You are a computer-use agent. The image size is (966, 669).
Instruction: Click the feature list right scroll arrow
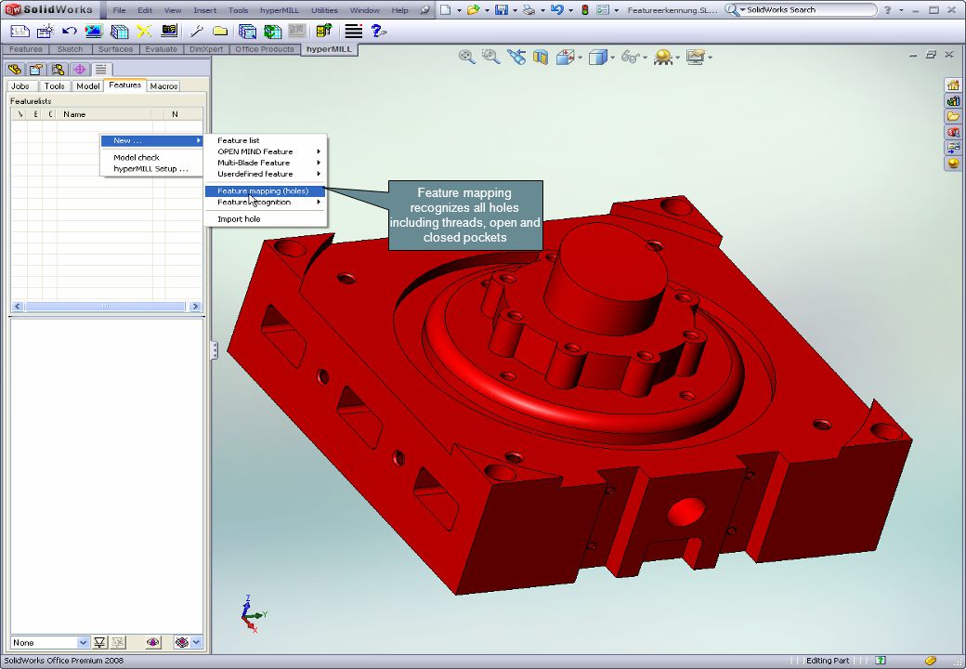tap(196, 307)
